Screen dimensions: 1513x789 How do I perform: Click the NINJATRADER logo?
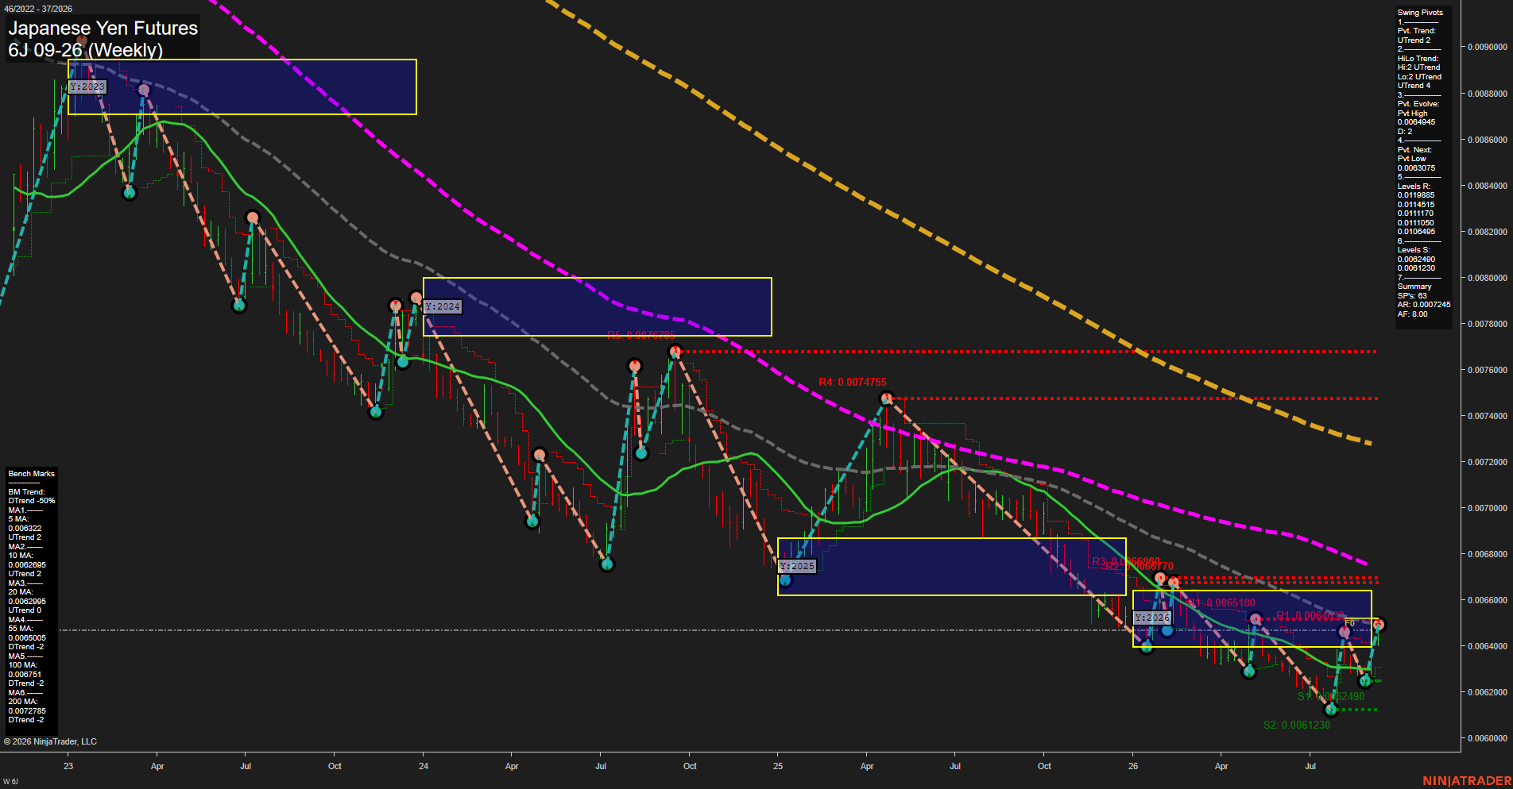[1467, 781]
